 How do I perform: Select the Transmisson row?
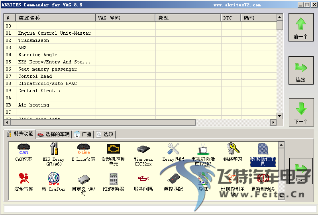(140, 40)
